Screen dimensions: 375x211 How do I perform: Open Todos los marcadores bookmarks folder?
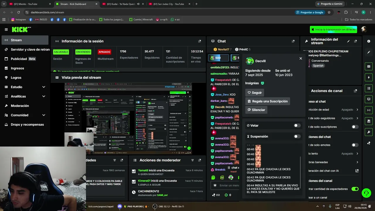(x=358, y=20)
